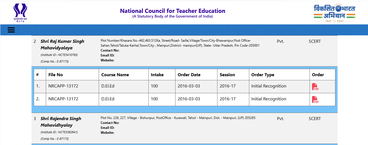The width and height of the screenshot is (368, 145).
Task: Click file number NRCAPP-13172 in row 1
Action: click(x=63, y=86)
